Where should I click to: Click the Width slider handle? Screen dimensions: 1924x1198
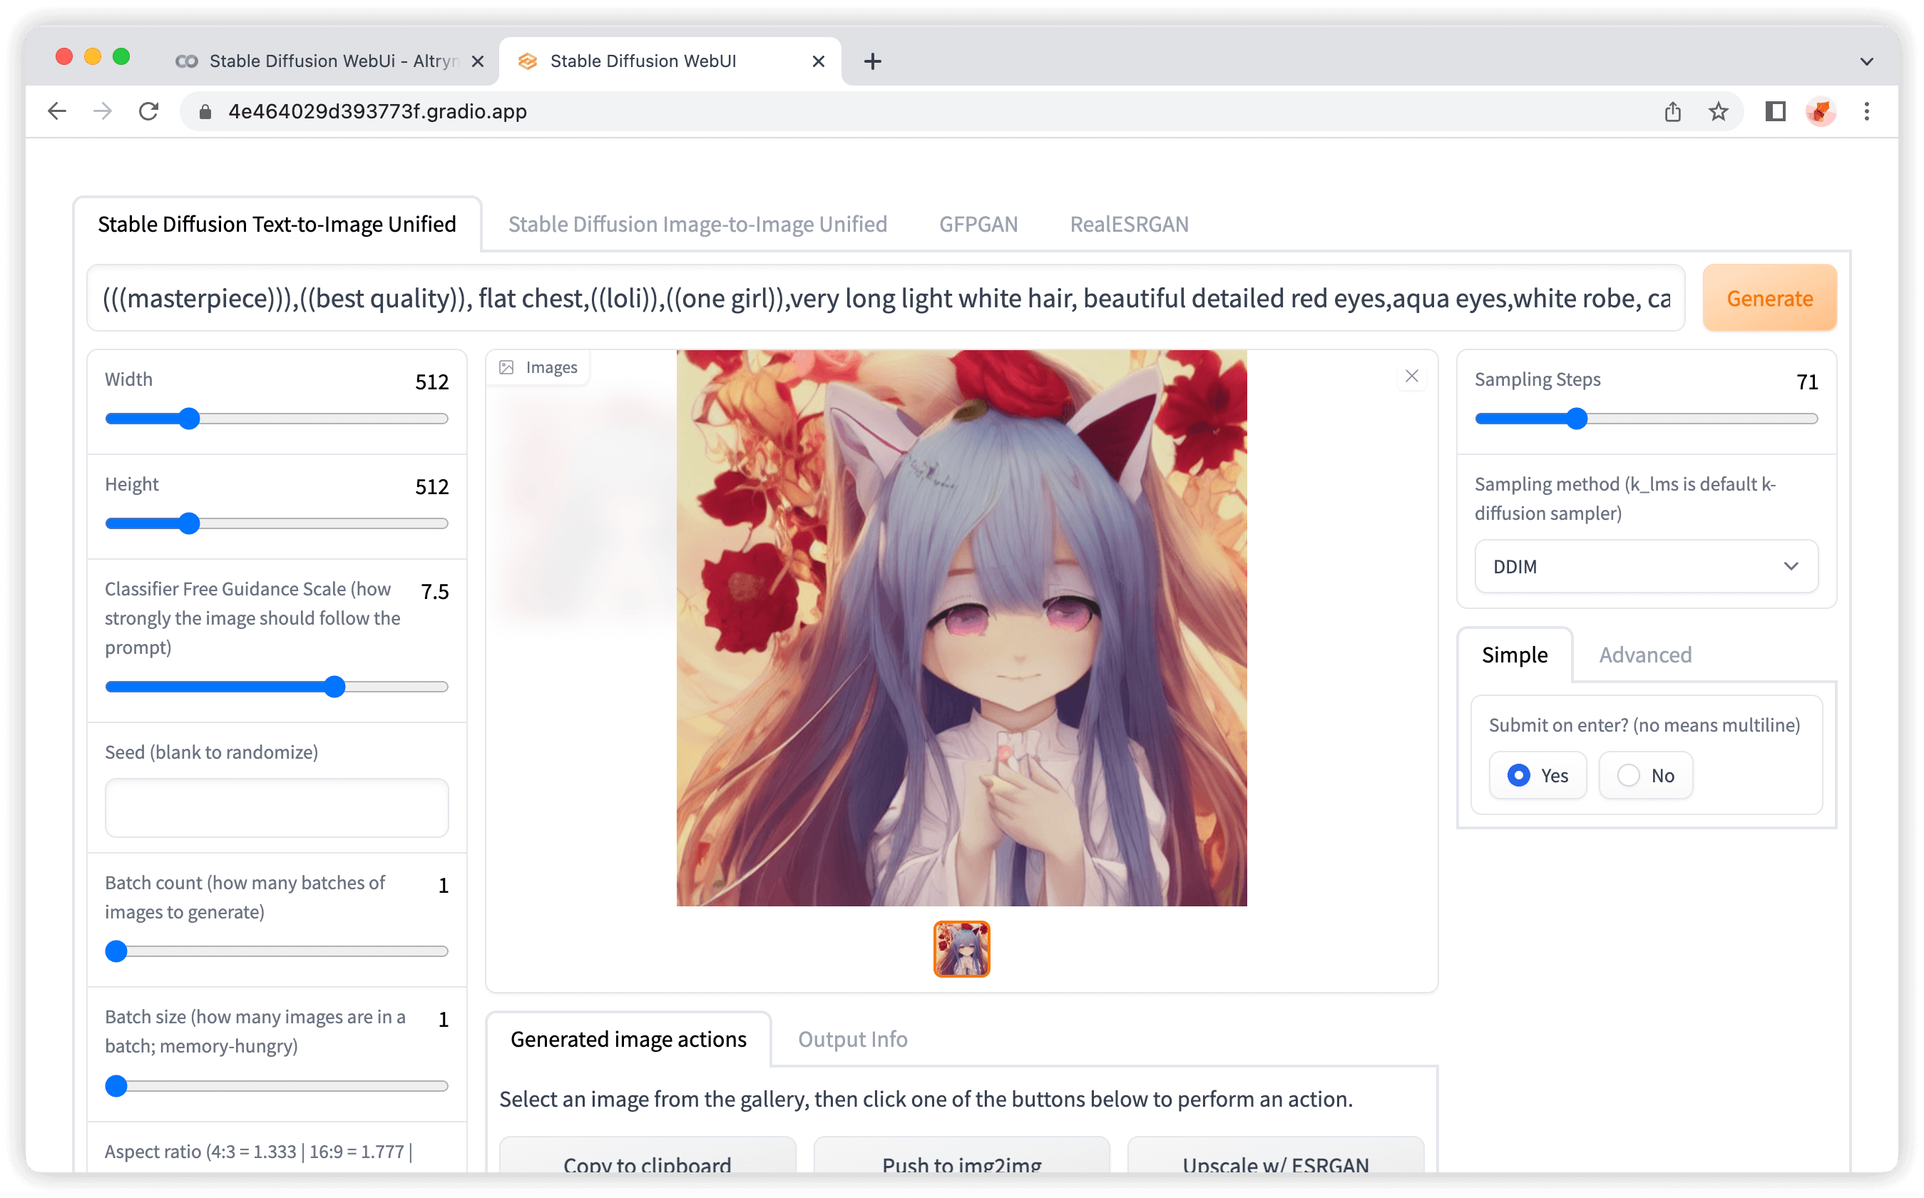click(188, 419)
